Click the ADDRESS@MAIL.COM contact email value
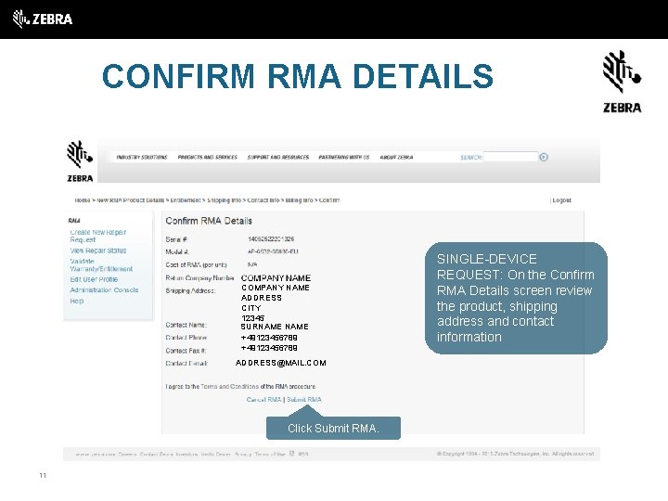Viewport: 668px width, 501px height. [281, 363]
